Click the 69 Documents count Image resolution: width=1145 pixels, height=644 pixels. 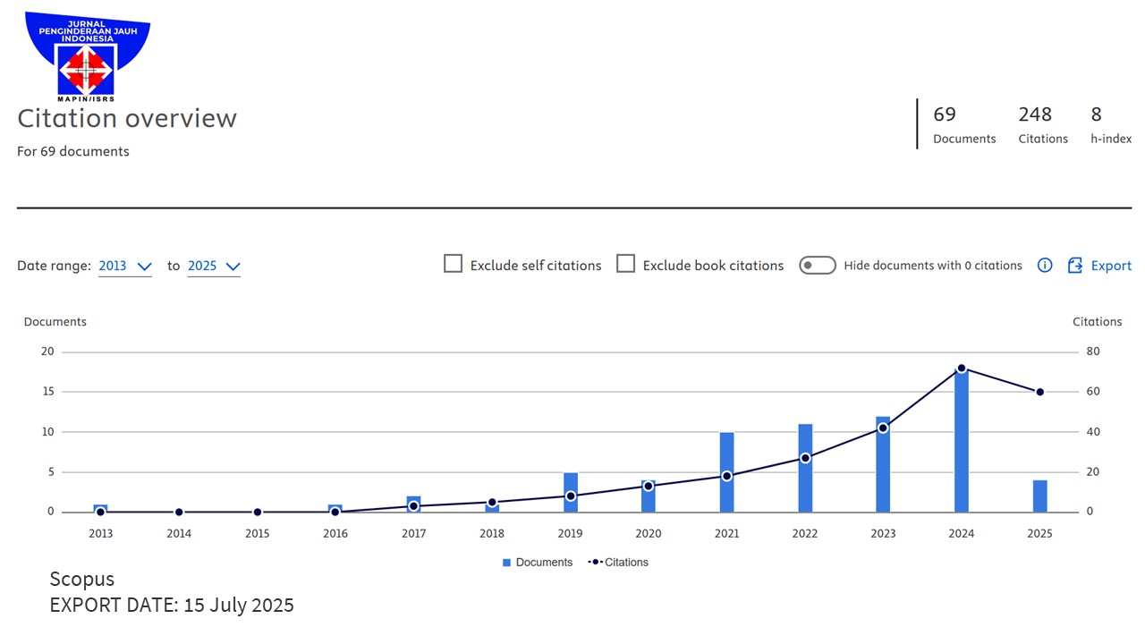point(945,114)
